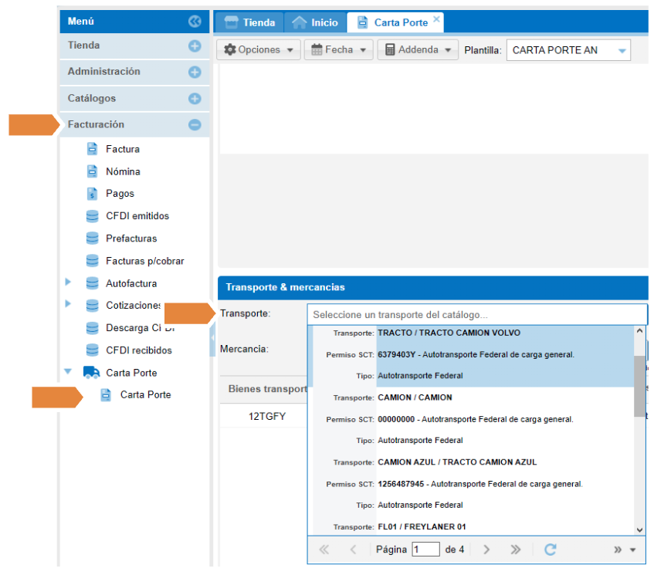Expand the Tienda section plus icon

click(195, 46)
